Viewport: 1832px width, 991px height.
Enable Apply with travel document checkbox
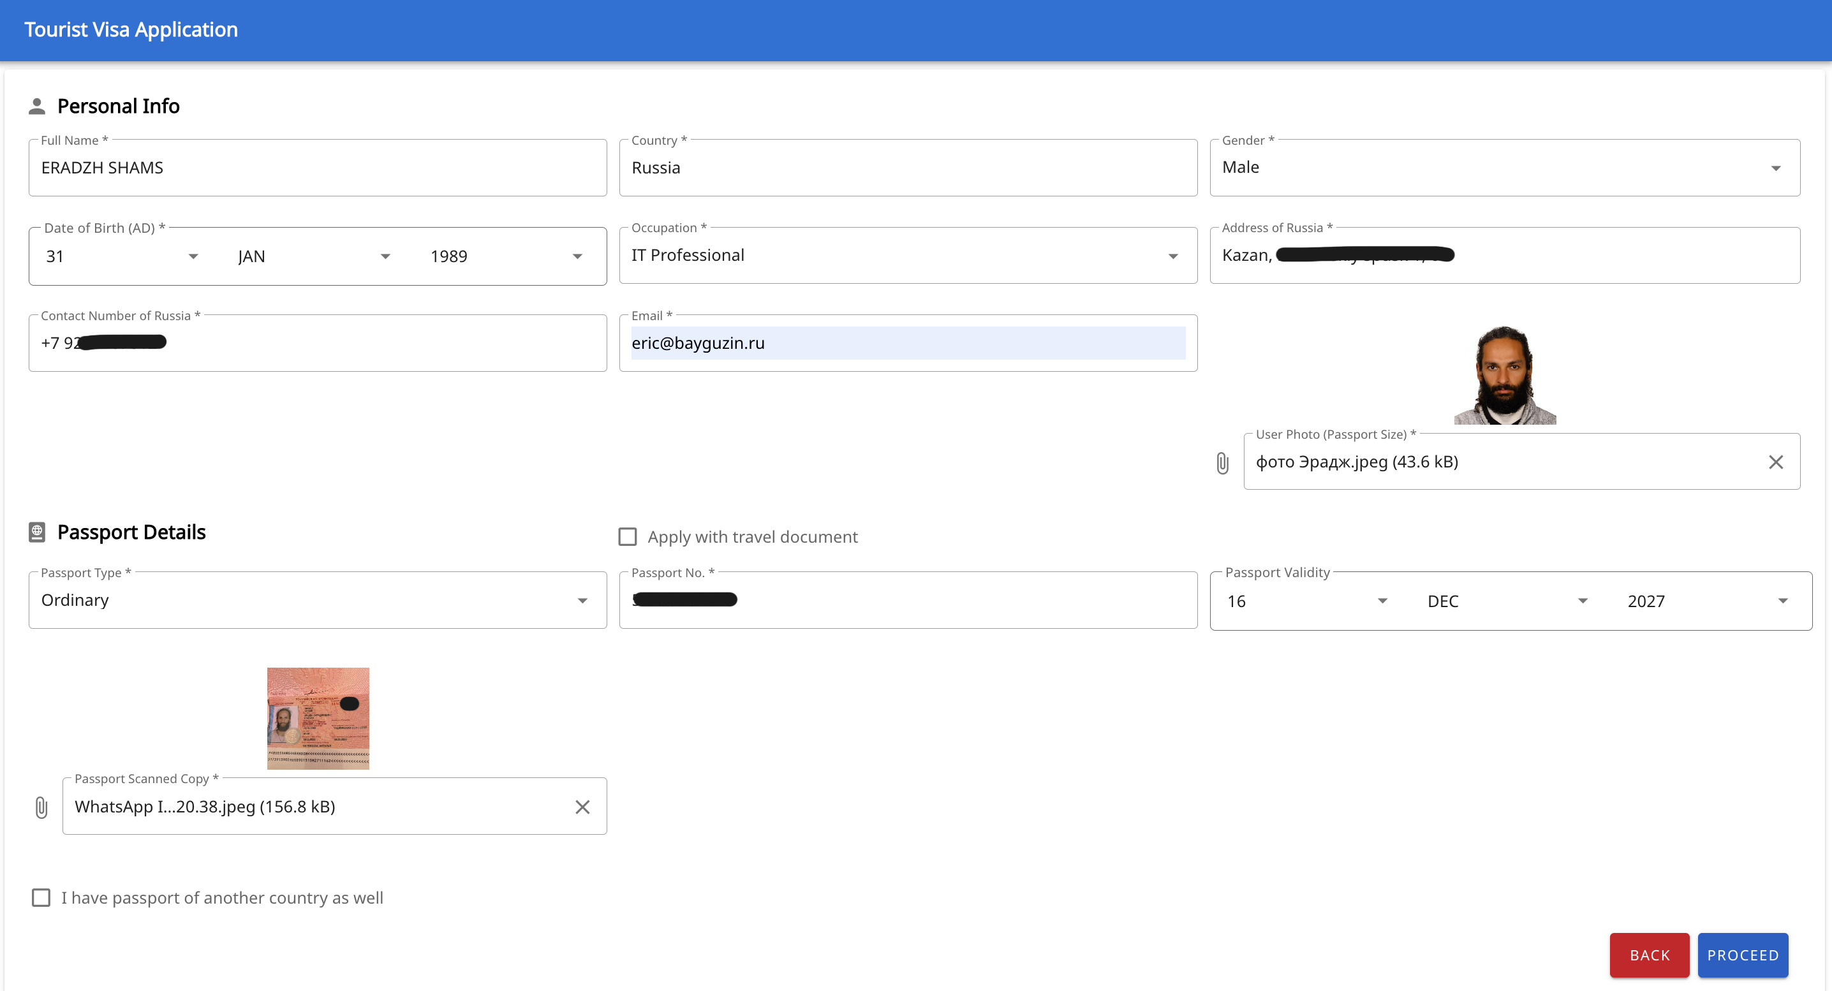tap(627, 537)
